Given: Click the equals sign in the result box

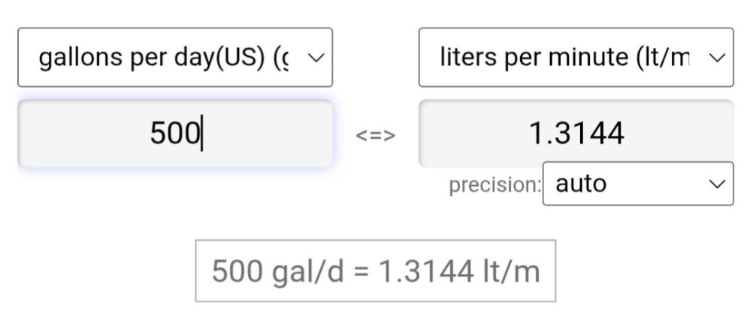Looking at the screenshot, I should [x=361, y=271].
